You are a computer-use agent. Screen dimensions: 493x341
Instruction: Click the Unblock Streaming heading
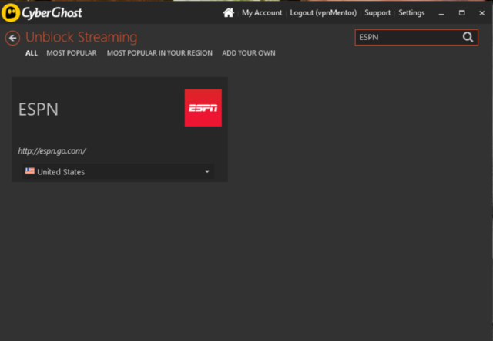tap(81, 37)
